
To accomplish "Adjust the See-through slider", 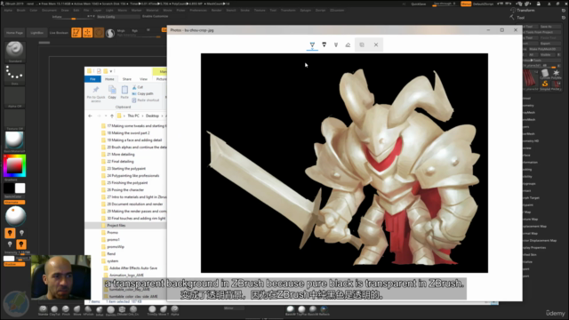I will [445, 4].
